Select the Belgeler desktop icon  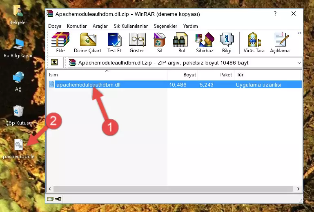pyautogui.click(x=18, y=15)
